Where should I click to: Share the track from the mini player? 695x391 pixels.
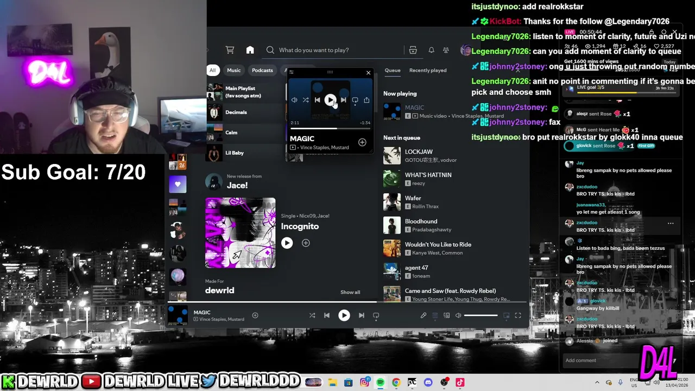pos(367,100)
